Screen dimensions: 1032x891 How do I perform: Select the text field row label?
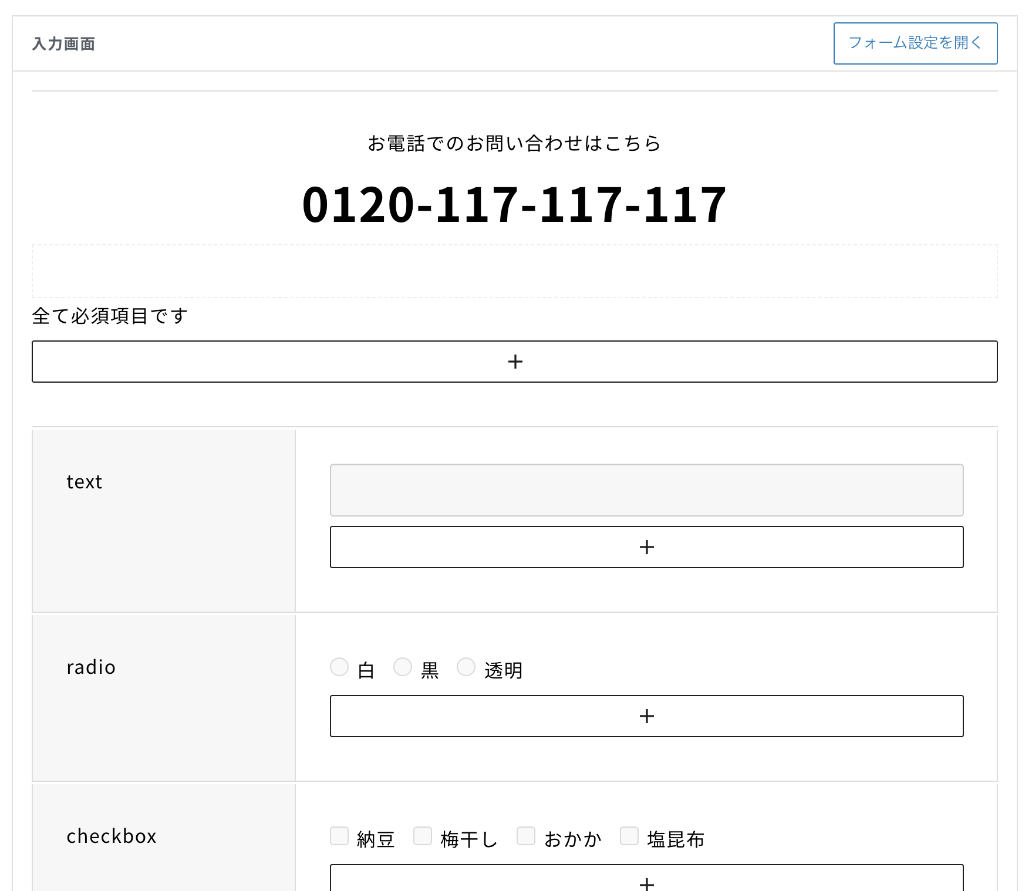(85, 482)
